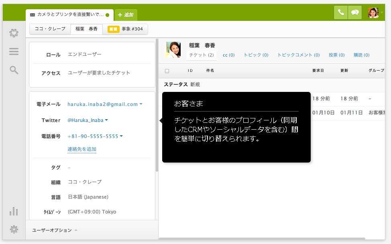This screenshot has width=391, height=244.
Task: Go to ココ・クレープ breadcrumb
Action: pyautogui.click(x=50, y=29)
